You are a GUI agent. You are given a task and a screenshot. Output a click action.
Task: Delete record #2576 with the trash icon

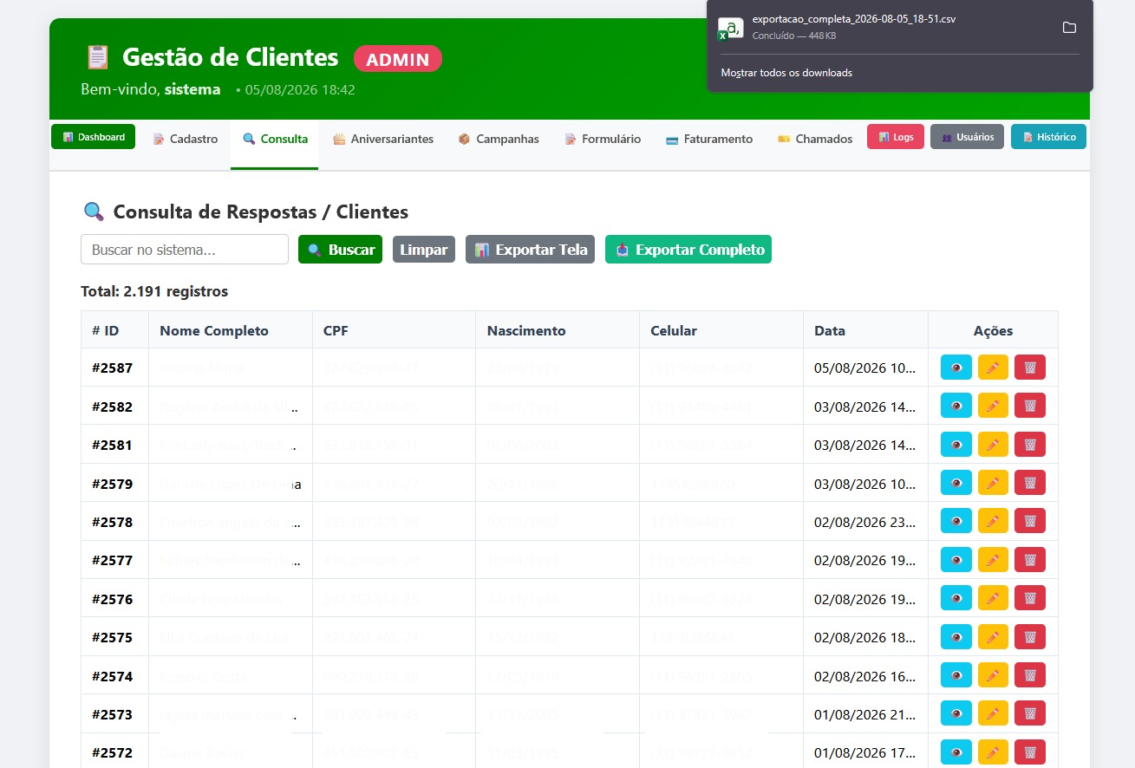1030,598
